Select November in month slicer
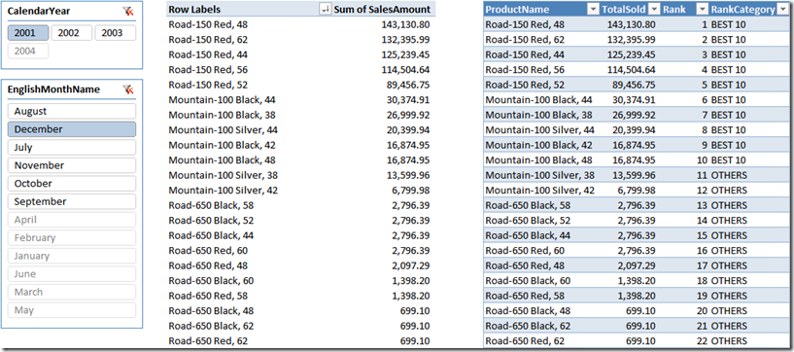The image size is (794, 352). pos(72,165)
